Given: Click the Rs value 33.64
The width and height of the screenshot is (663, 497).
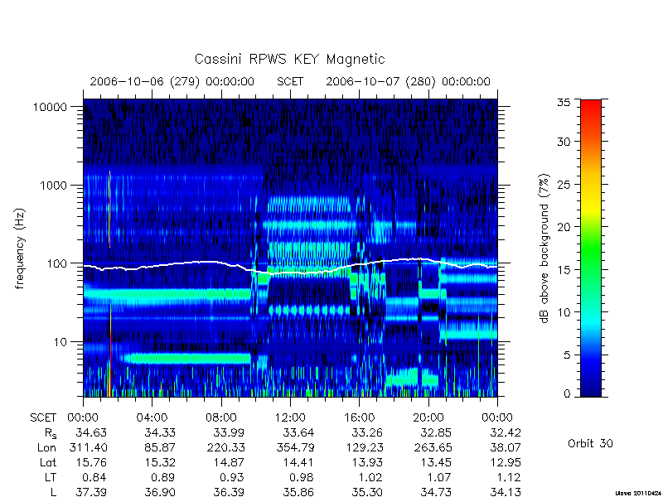Looking at the screenshot, I should (298, 432).
